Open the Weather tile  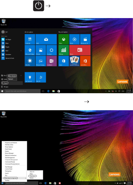tap(30, 61)
